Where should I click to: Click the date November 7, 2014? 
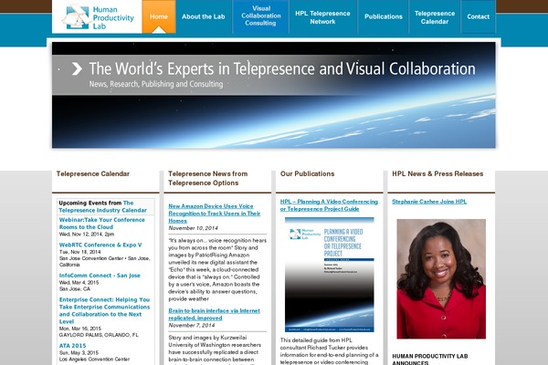(x=192, y=325)
